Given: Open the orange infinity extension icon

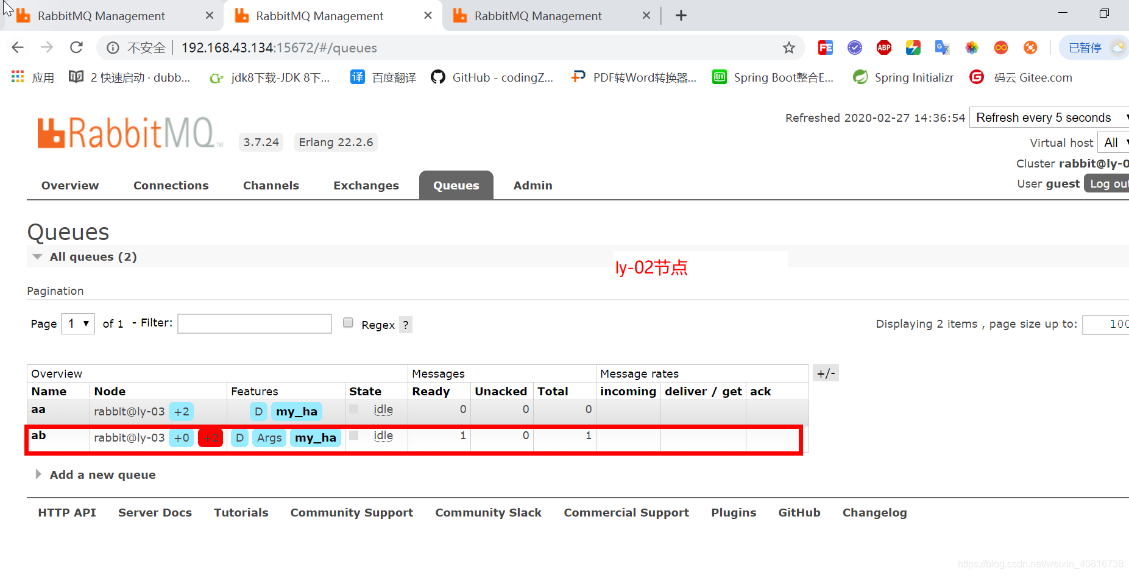Looking at the screenshot, I should pos(1001,48).
